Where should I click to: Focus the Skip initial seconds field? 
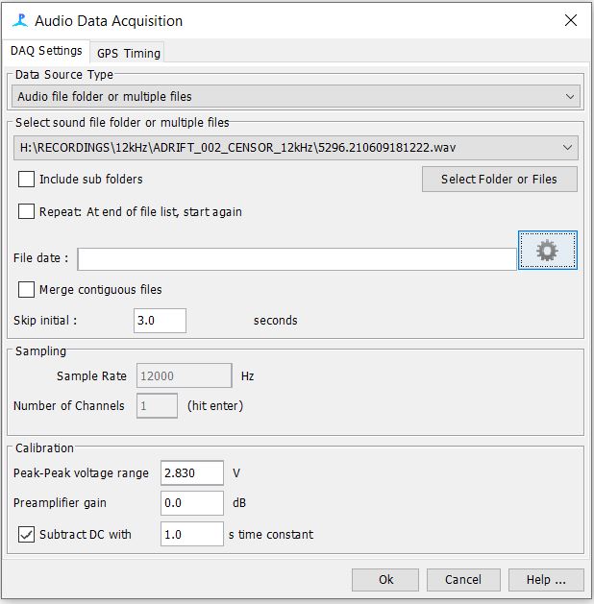click(160, 321)
